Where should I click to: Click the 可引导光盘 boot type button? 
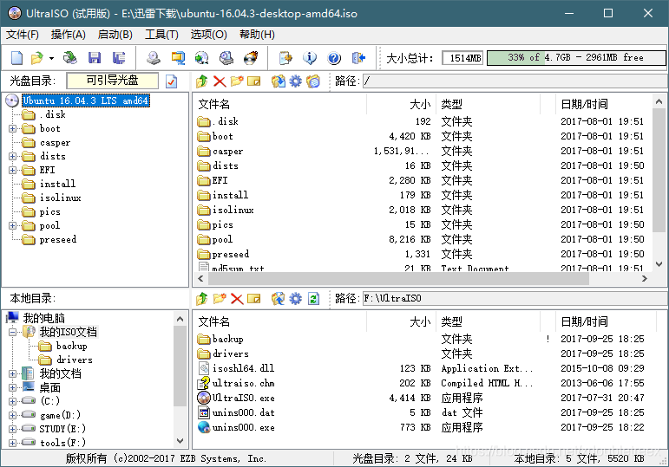click(x=112, y=81)
